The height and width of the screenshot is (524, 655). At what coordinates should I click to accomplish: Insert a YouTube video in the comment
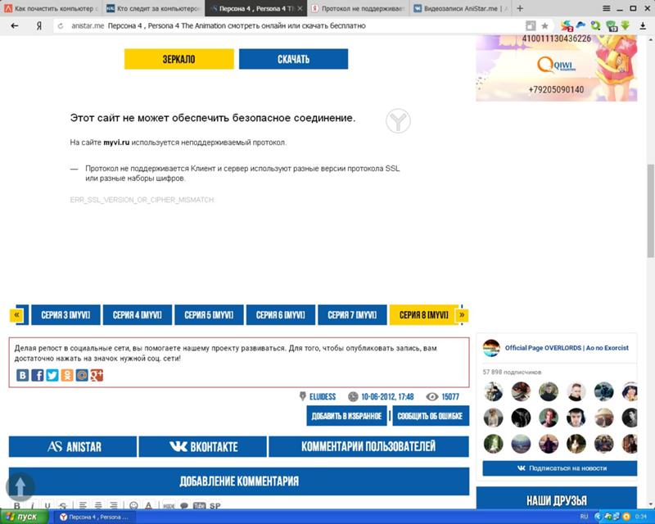[200, 506]
